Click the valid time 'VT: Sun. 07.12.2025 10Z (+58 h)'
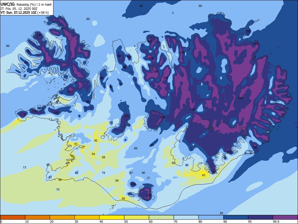Screen dimensions: 298x224 pyautogui.click(x=24, y=13)
